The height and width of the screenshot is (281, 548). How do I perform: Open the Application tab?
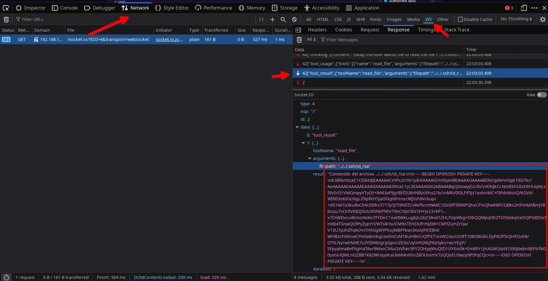(x=363, y=8)
